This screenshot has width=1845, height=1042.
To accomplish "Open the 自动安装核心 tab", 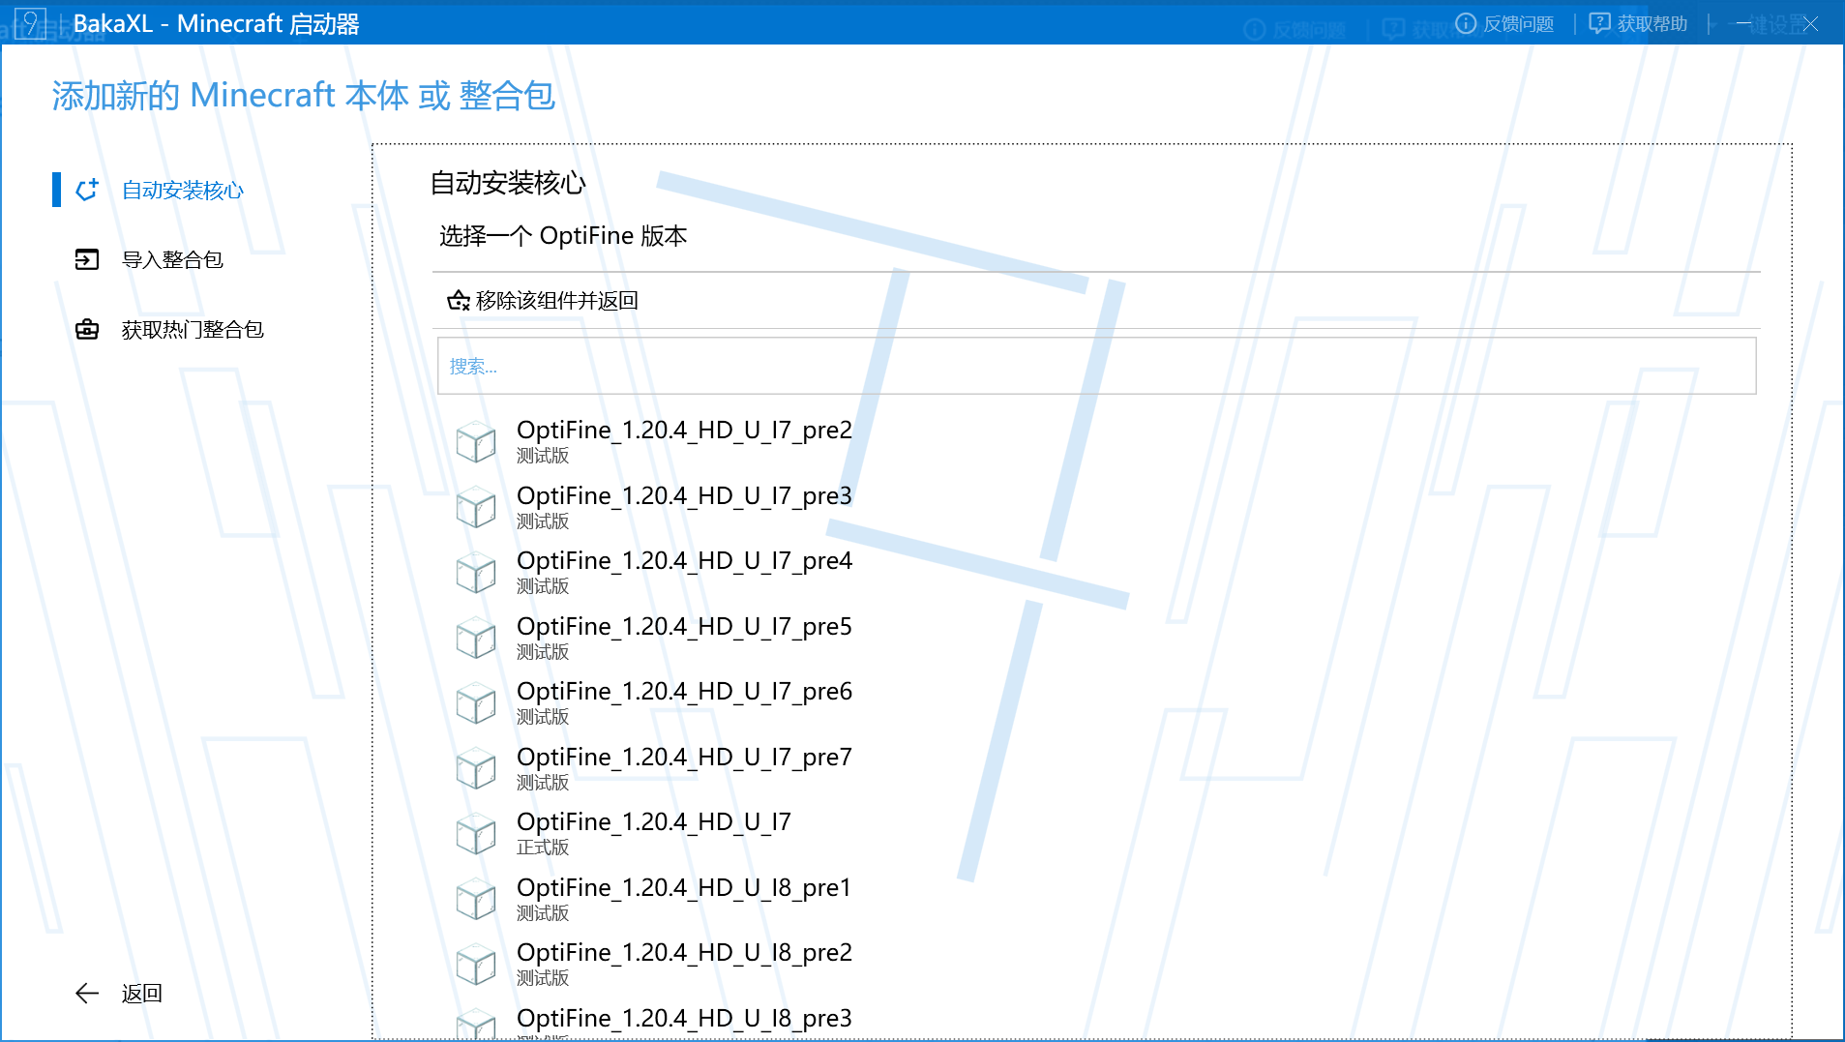I will pos(183,190).
